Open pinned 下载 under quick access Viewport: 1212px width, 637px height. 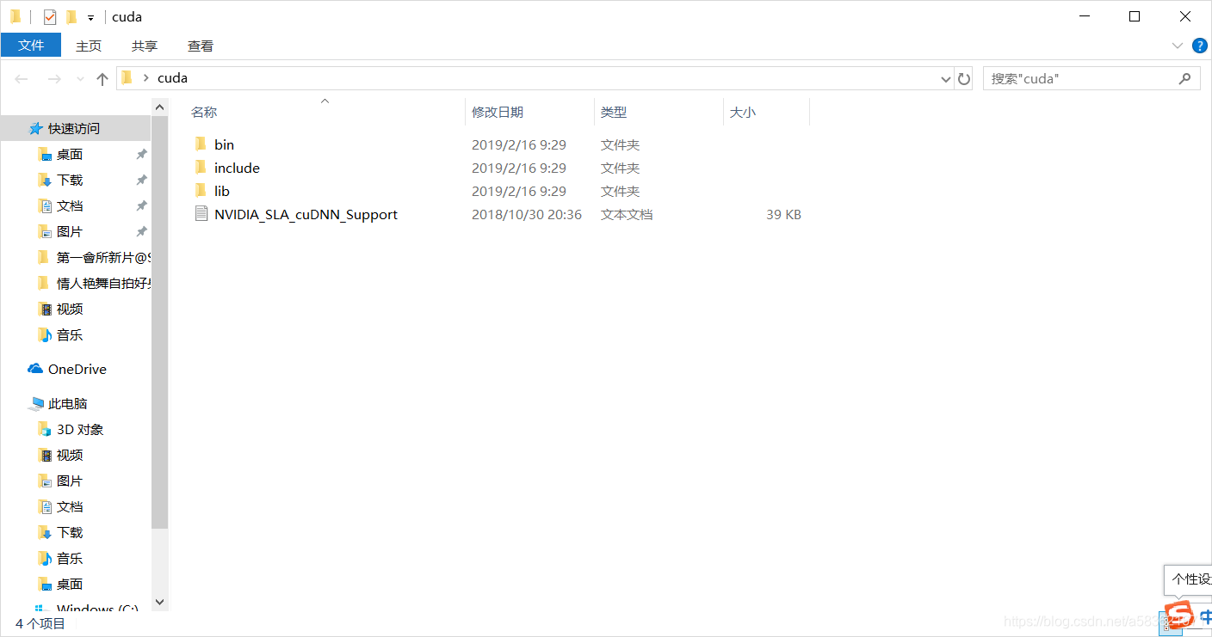pyautogui.click(x=70, y=180)
